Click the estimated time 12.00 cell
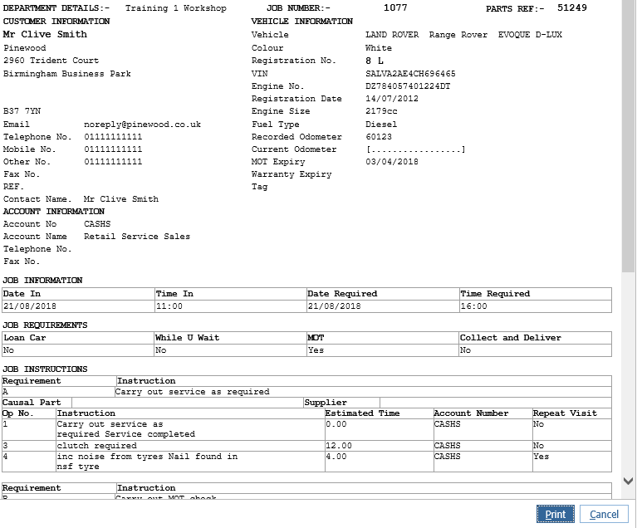The height and width of the screenshot is (528, 637). point(340,446)
